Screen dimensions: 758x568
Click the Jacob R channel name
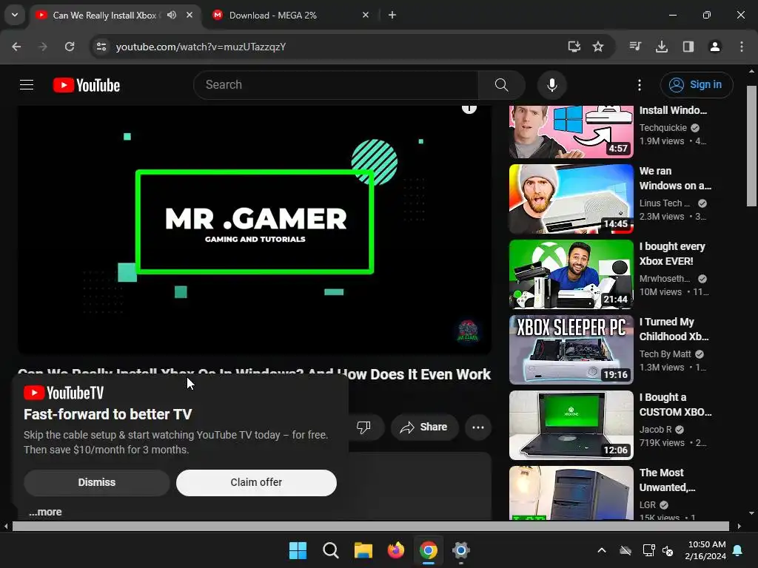pyautogui.click(x=655, y=430)
